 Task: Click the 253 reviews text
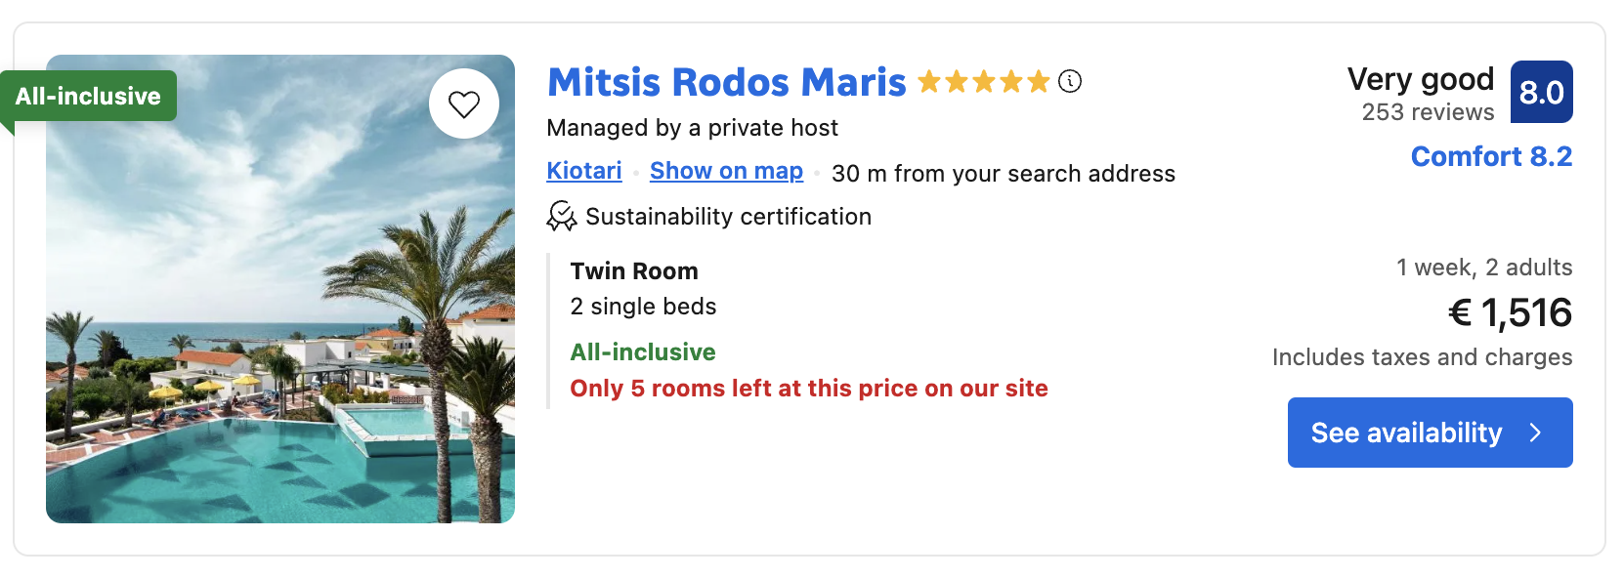1428,112
